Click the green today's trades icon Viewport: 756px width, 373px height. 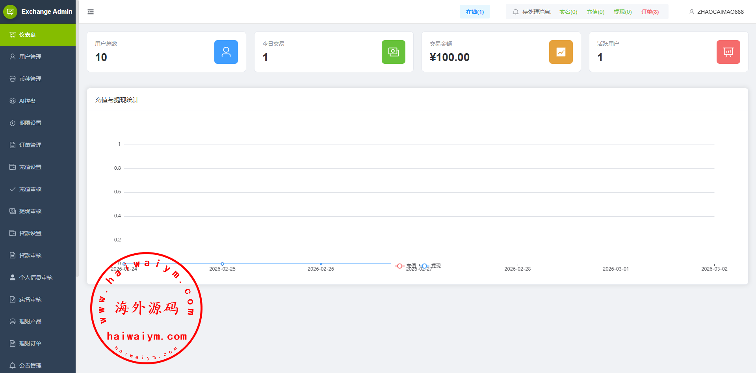pos(393,52)
